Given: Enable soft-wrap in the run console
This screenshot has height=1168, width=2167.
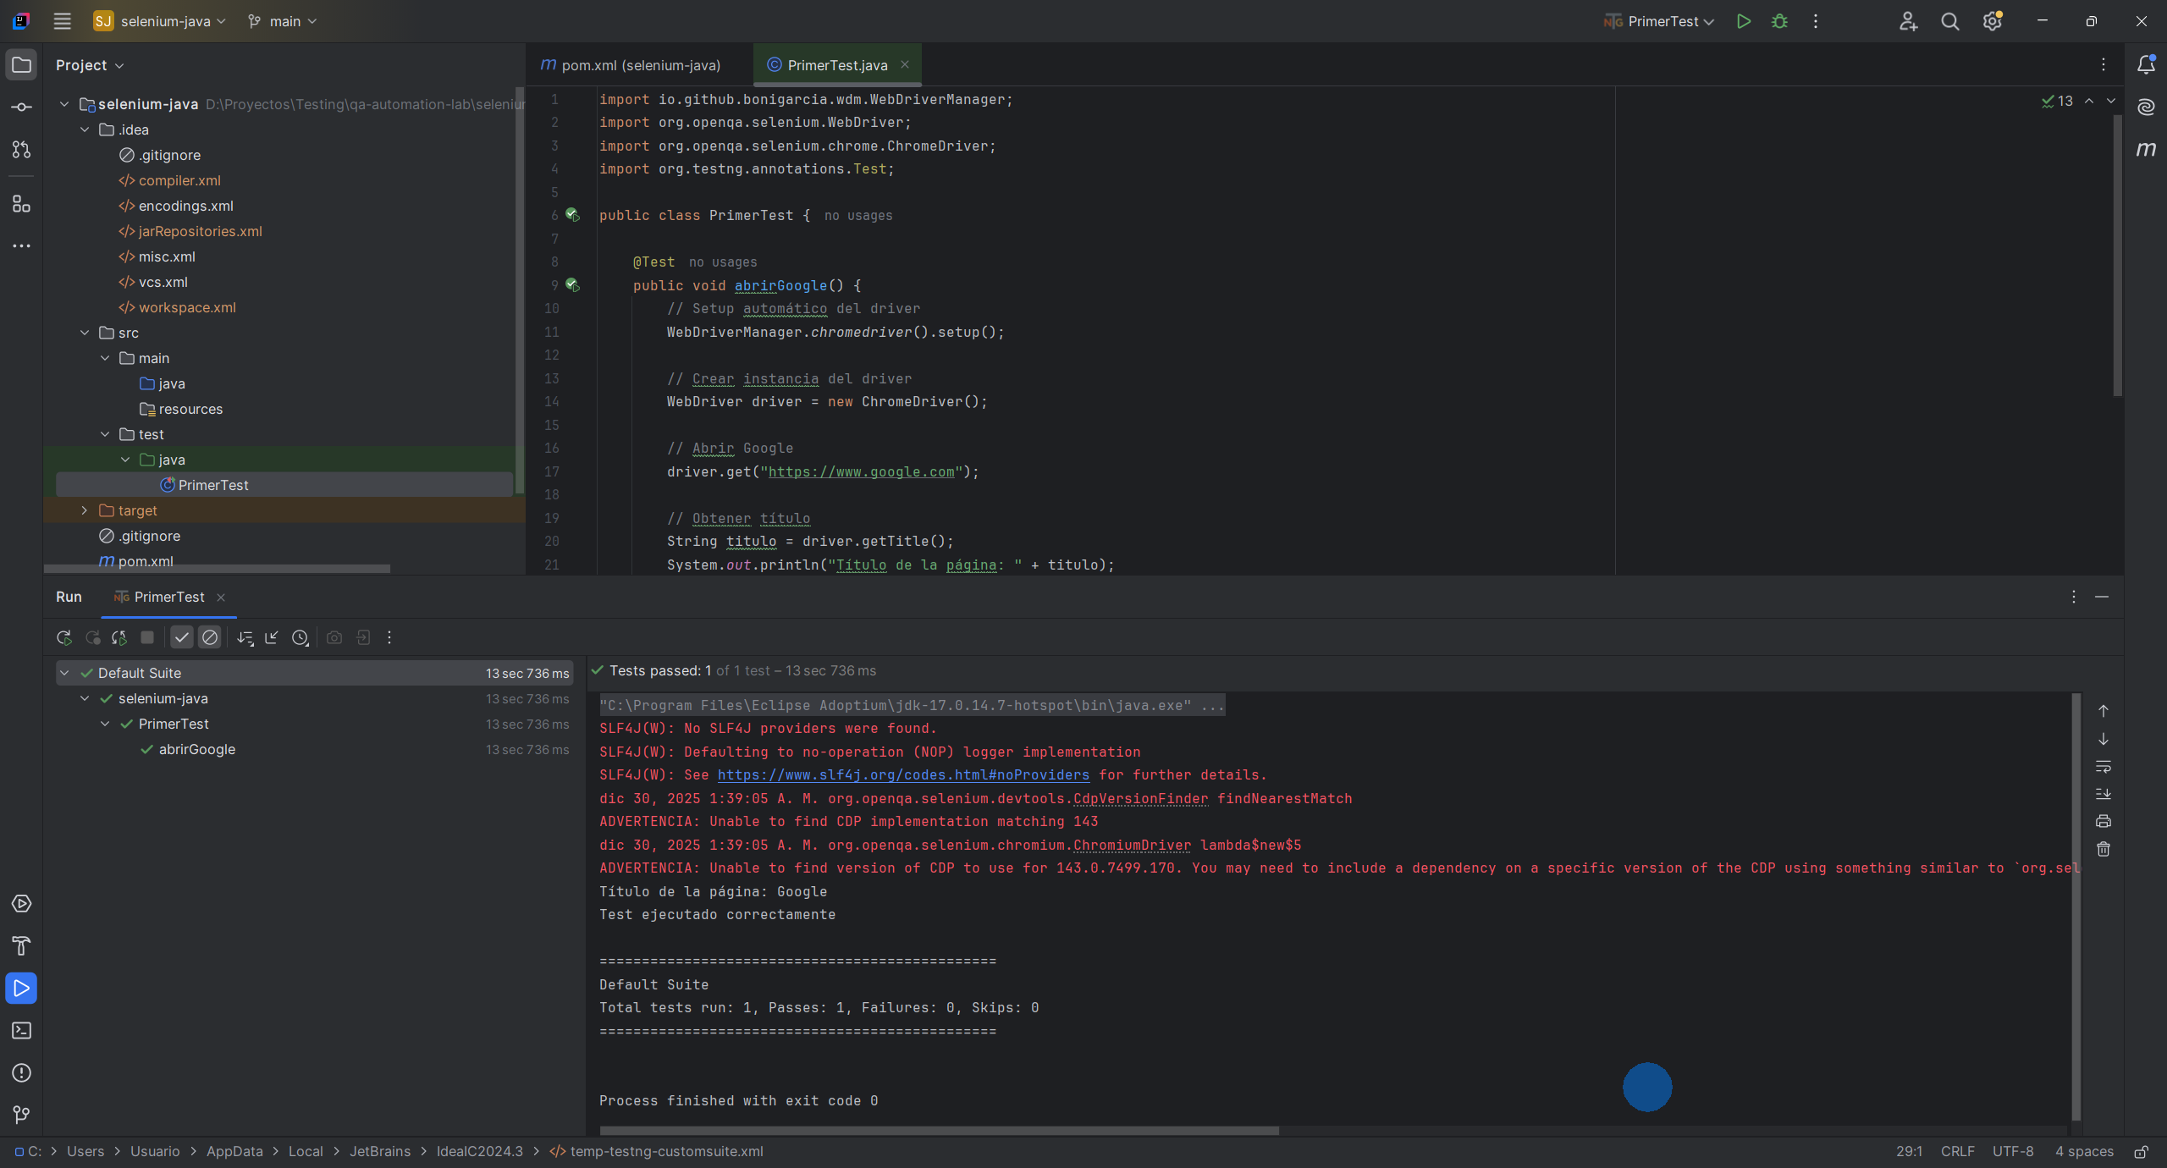Looking at the screenshot, I should point(2104,769).
